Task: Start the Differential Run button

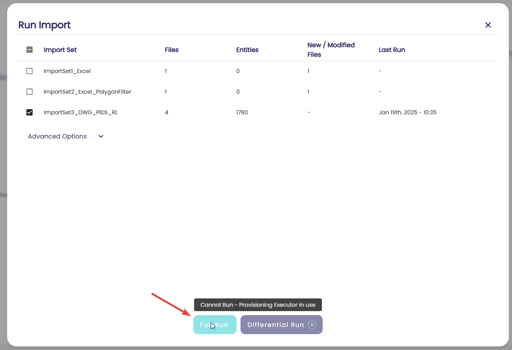Action: (x=275, y=325)
